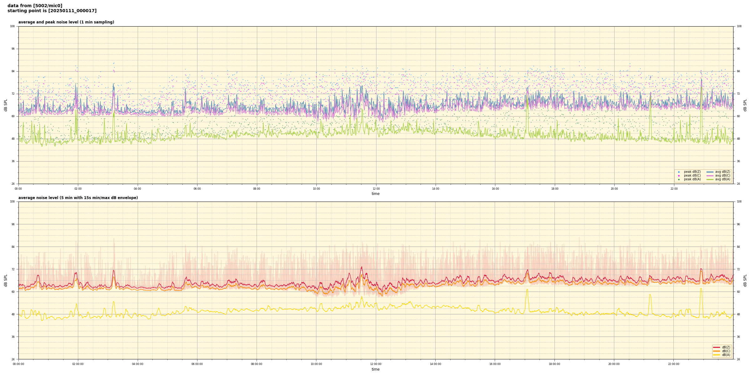This screenshot has width=751, height=375.
Task: Click the yellow dB(A) swatch in bottom legend
Action: coord(717,355)
